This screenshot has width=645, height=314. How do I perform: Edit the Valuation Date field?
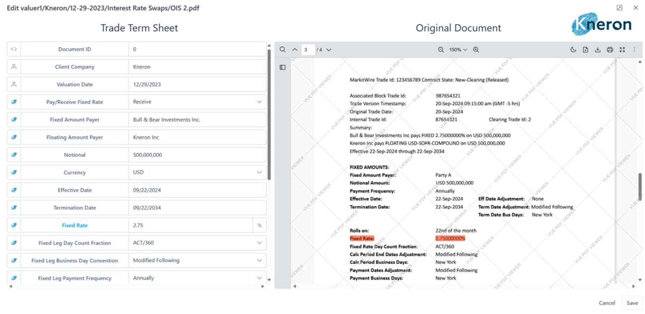(198, 85)
